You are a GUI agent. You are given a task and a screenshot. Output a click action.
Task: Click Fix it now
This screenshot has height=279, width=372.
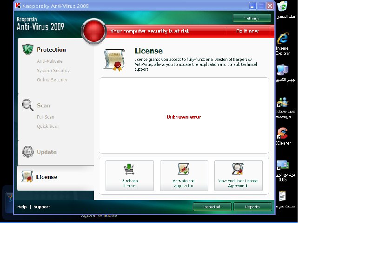[247, 31]
